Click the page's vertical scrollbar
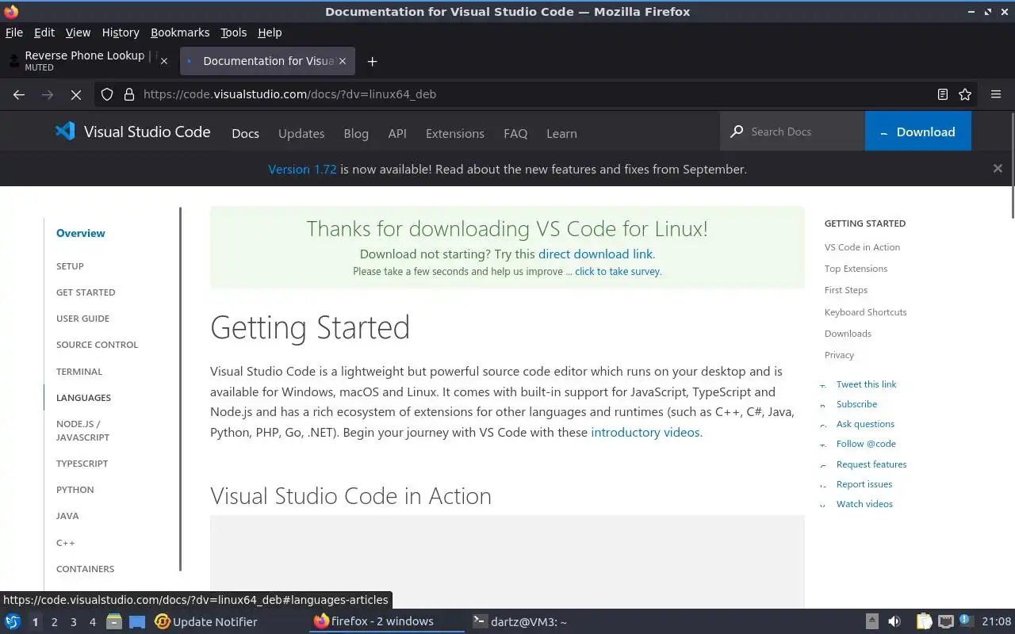The height and width of the screenshot is (634, 1015). (x=1012, y=166)
